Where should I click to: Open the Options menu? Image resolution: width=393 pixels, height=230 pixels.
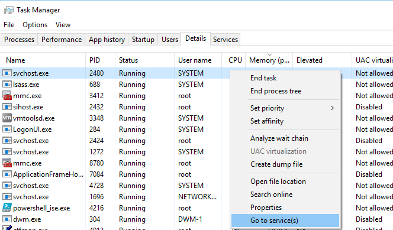pyautogui.click(x=35, y=25)
